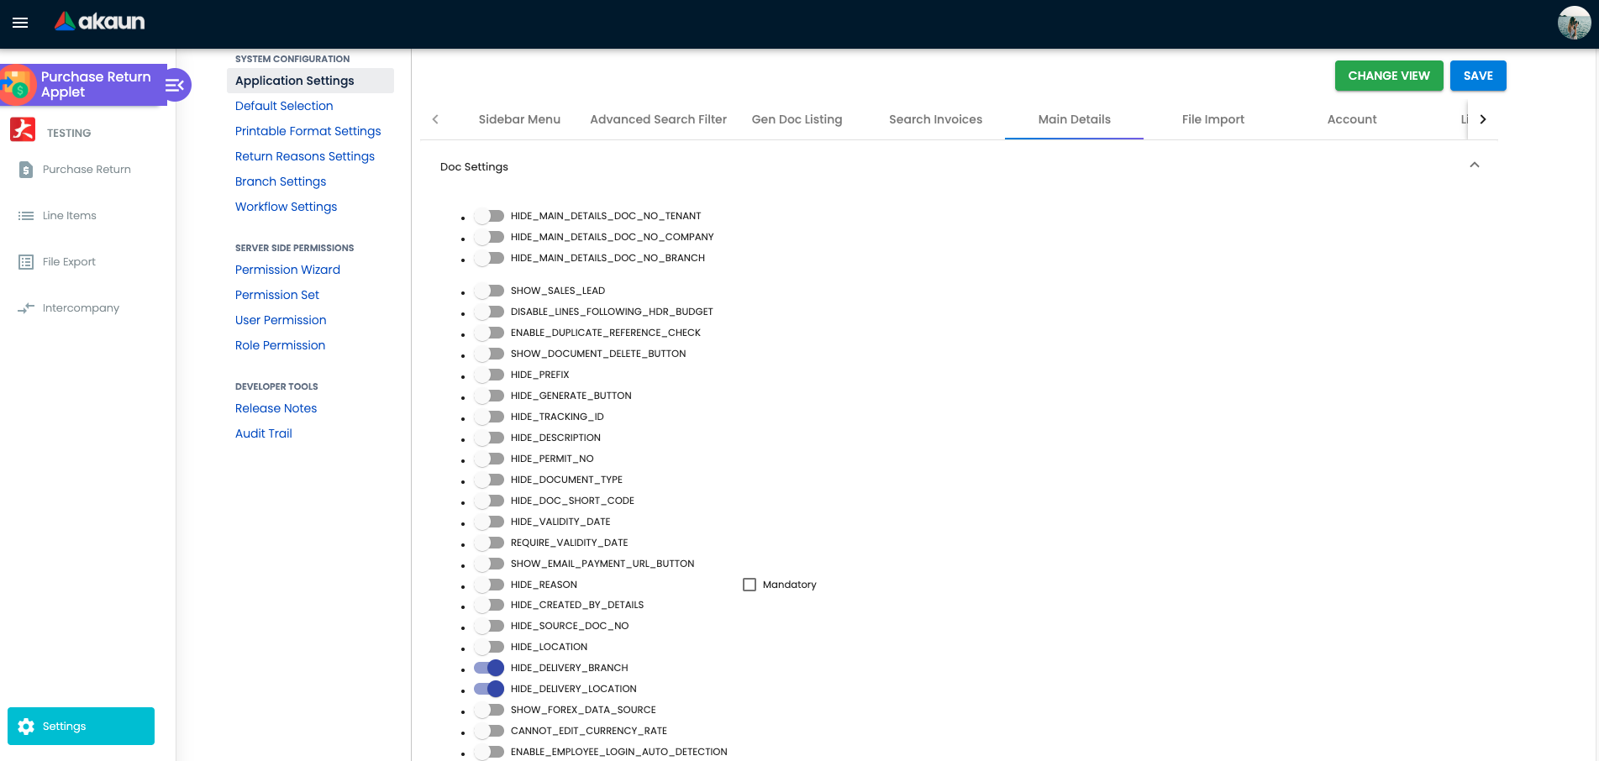Viewport: 1599px width, 761px height.
Task: Open the hamburger main menu
Action: pyautogui.click(x=20, y=23)
